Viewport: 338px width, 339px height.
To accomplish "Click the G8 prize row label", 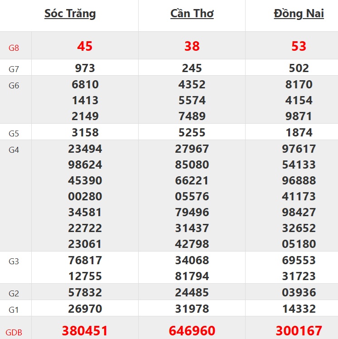I will [14, 47].
